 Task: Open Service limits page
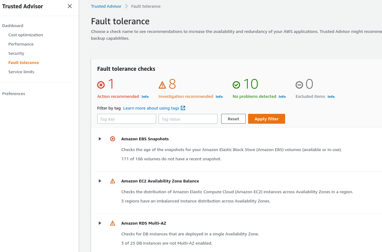(x=21, y=72)
